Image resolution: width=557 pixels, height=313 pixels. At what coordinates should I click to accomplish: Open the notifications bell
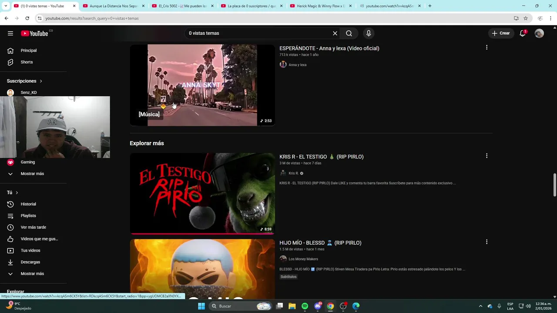(x=523, y=33)
